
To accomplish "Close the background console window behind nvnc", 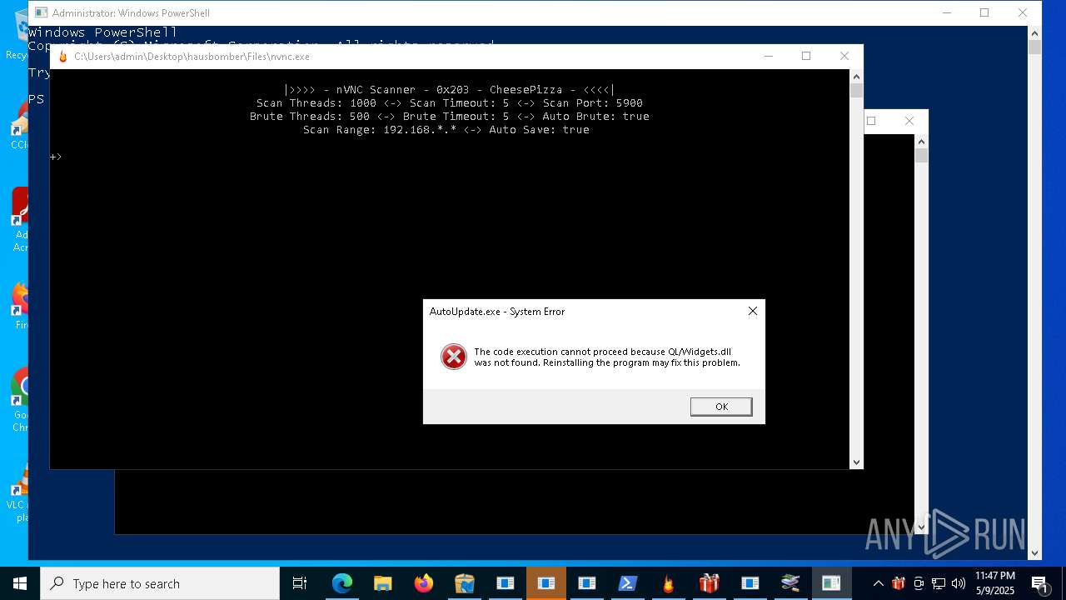I will point(909,121).
